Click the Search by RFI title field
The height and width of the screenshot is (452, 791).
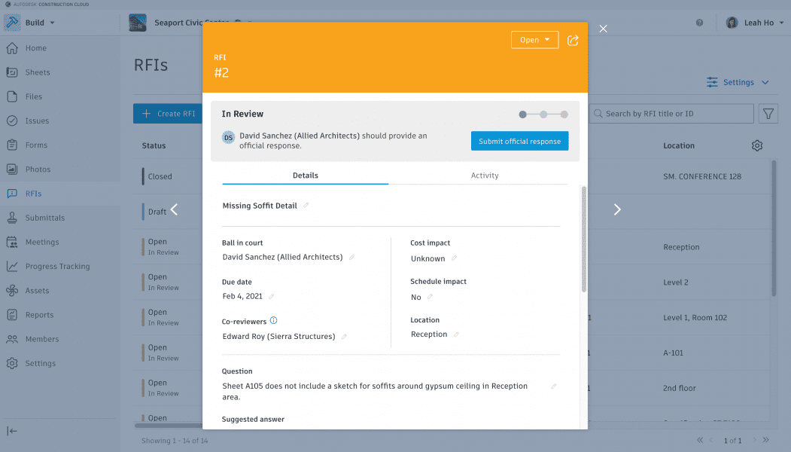click(671, 114)
